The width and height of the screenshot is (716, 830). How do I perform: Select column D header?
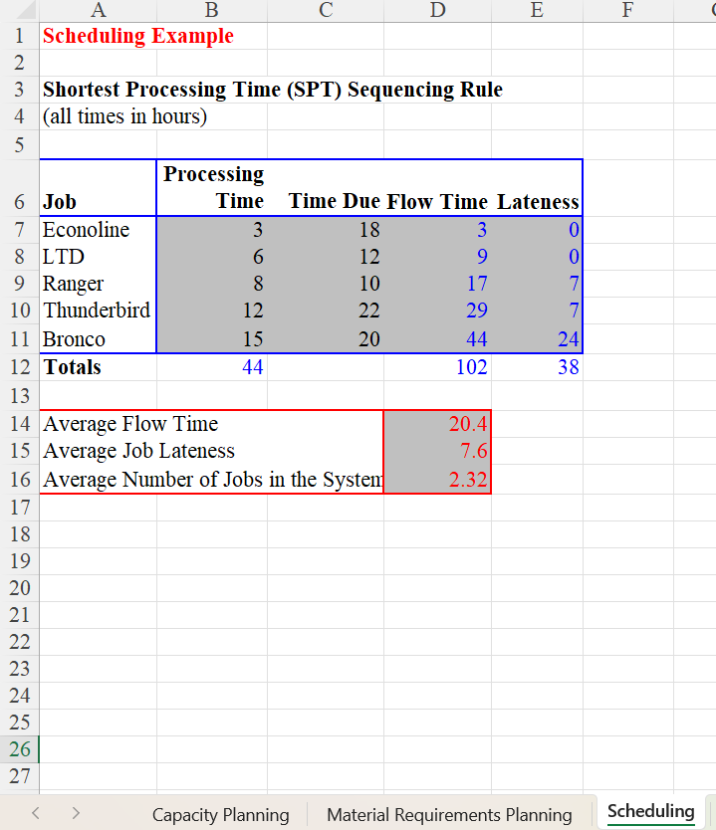pyautogui.click(x=437, y=11)
